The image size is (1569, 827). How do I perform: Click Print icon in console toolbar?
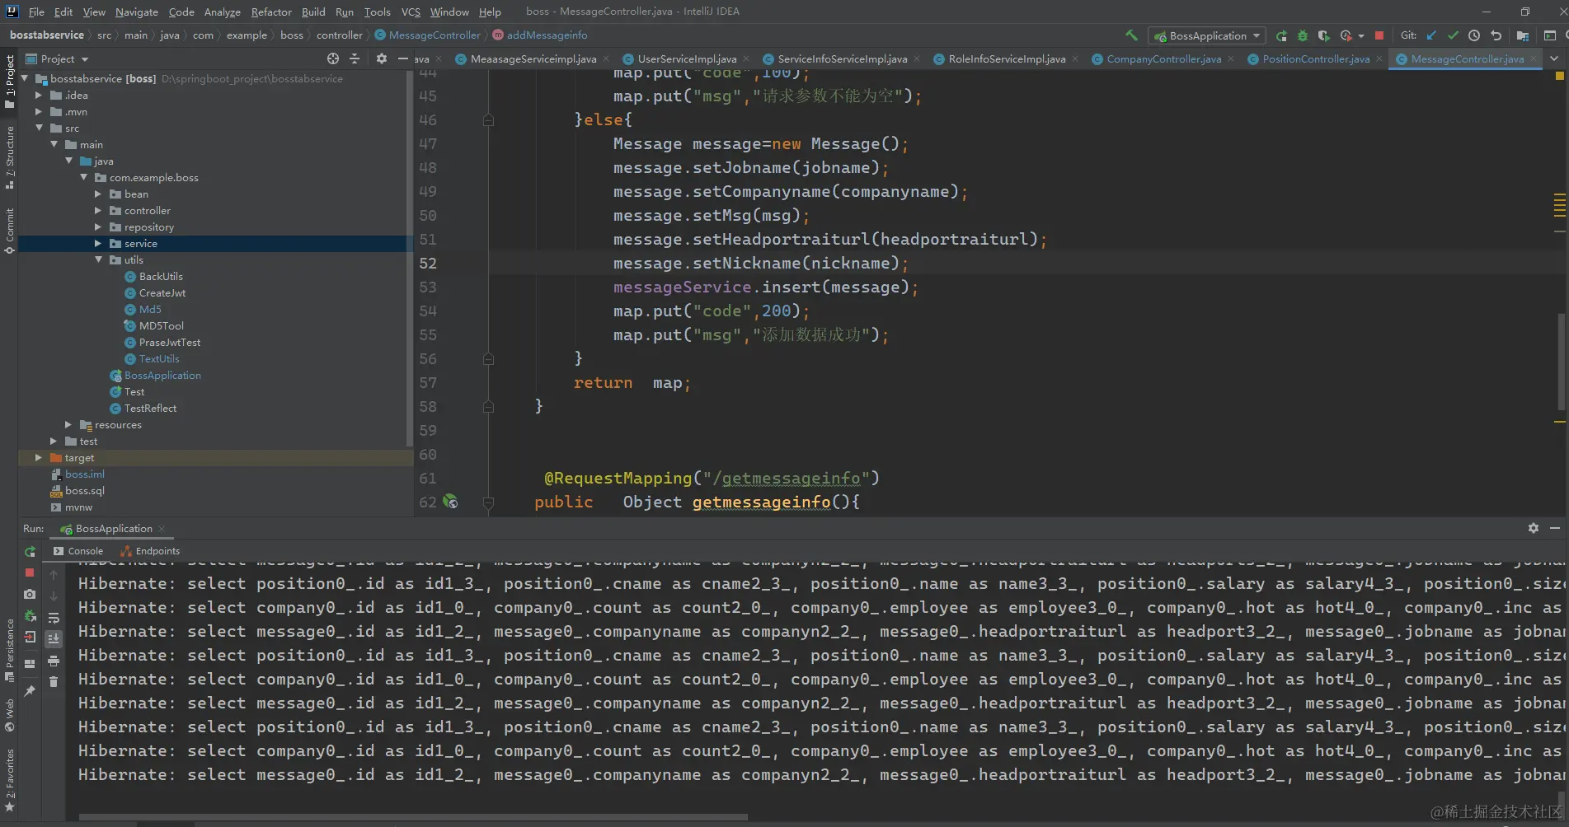pos(54,661)
